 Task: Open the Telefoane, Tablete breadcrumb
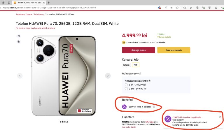(24, 14)
